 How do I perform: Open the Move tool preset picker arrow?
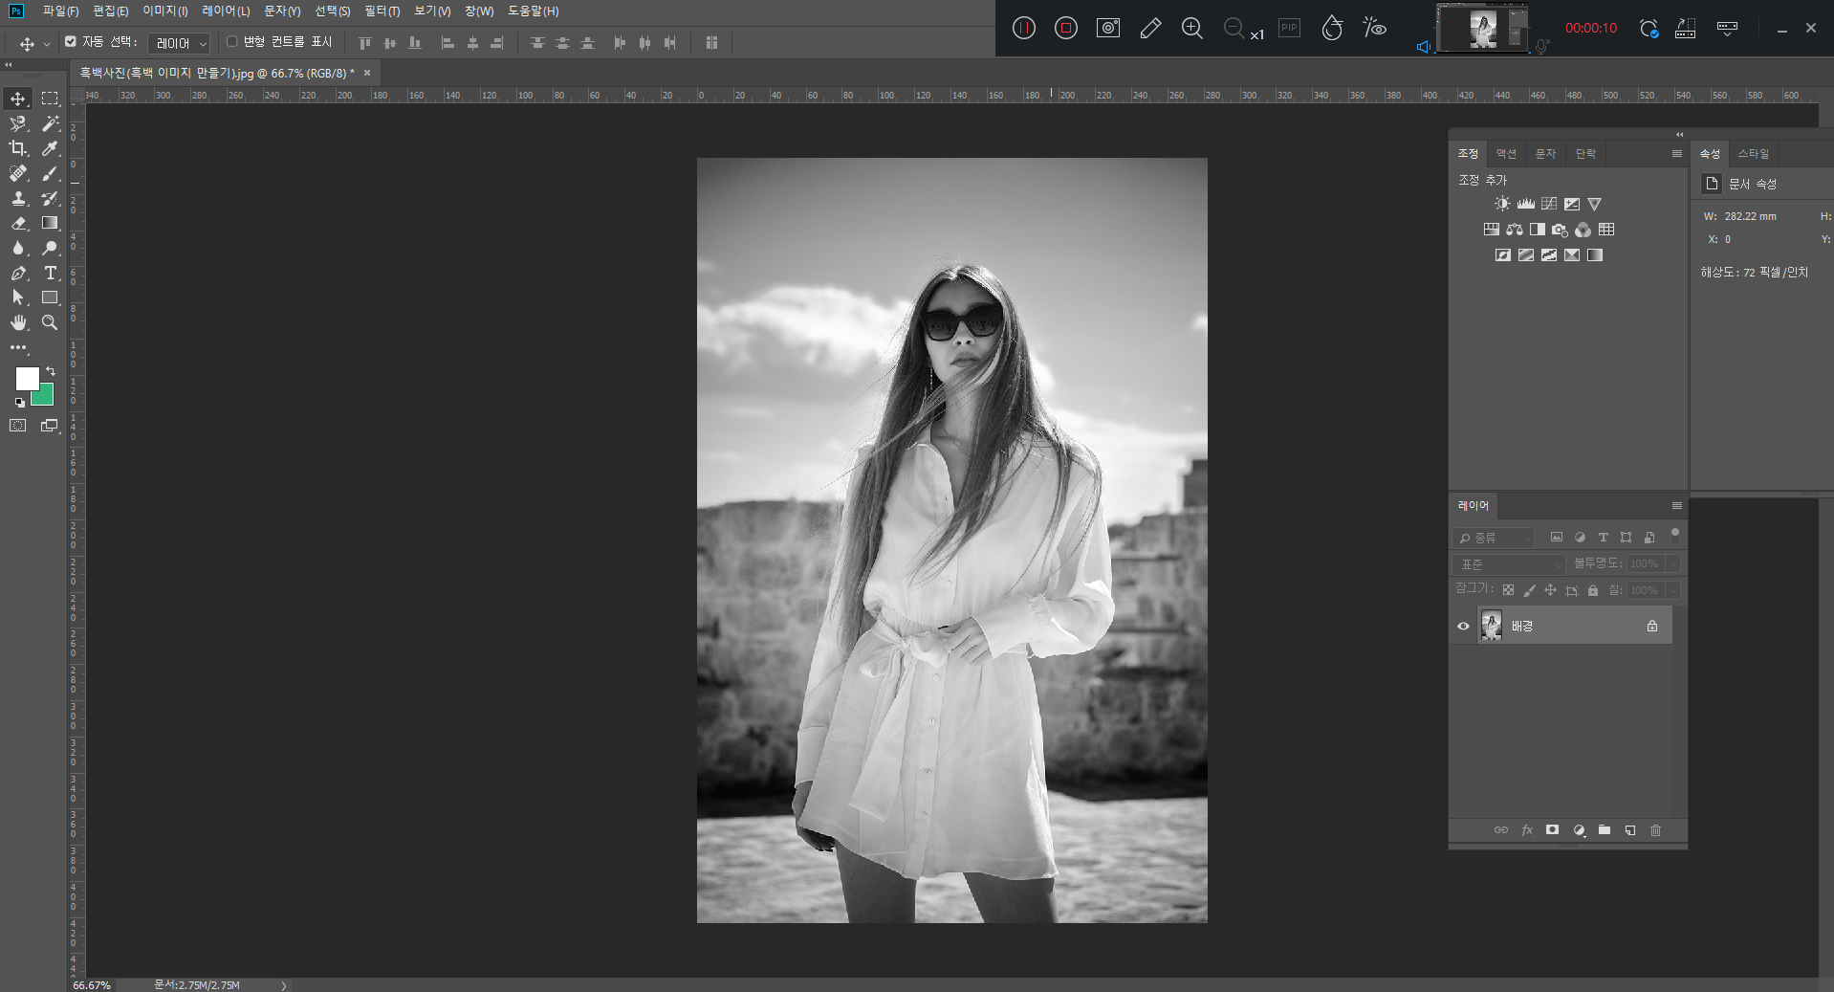[x=46, y=44]
